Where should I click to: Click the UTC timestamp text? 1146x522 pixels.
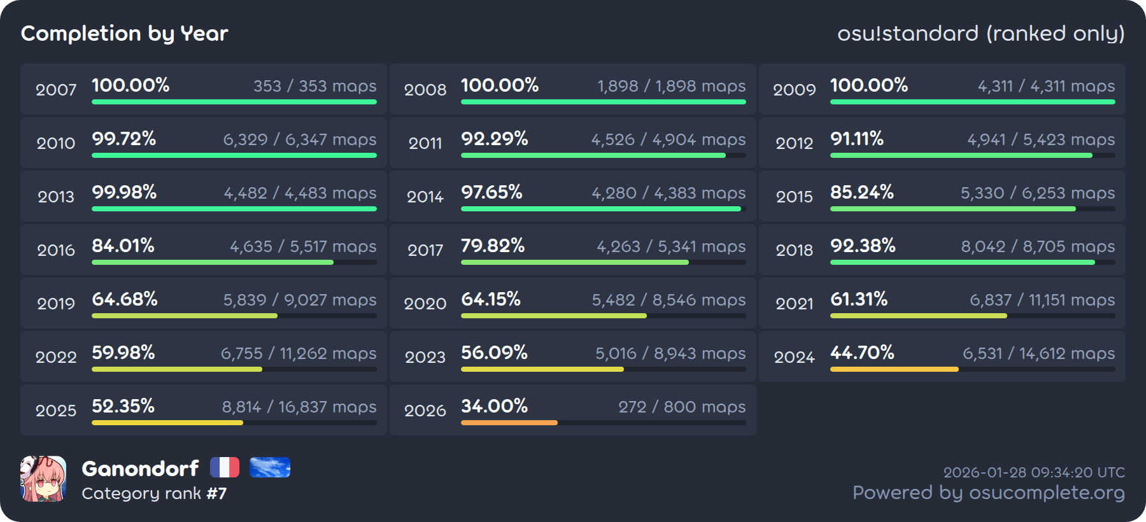[1034, 472]
